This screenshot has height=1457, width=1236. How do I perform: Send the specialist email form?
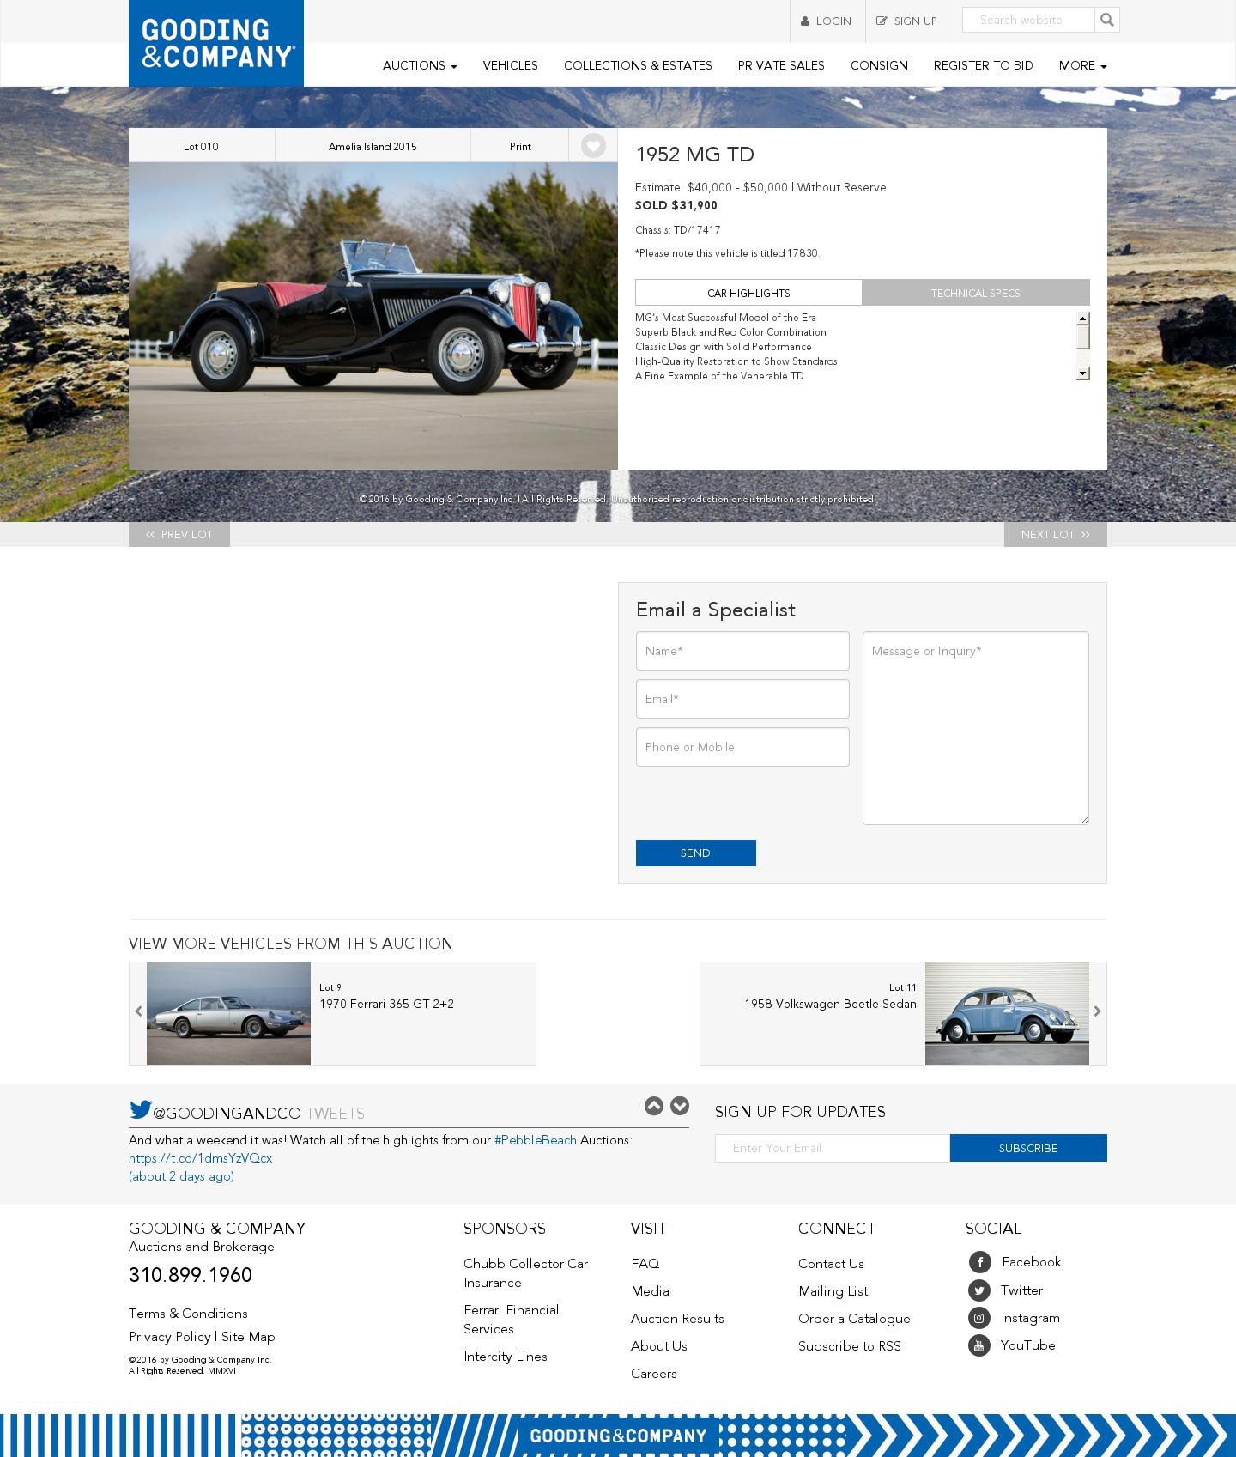[x=696, y=853]
